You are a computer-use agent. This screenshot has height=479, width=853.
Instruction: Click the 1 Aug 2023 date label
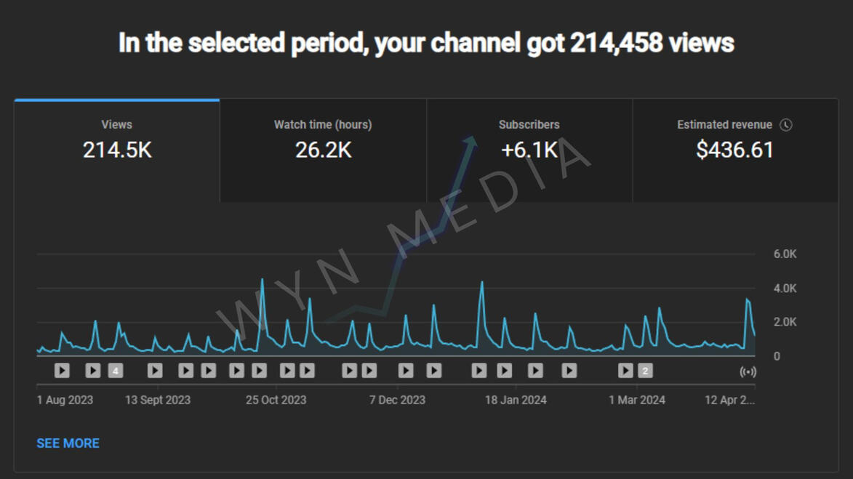click(x=65, y=400)
